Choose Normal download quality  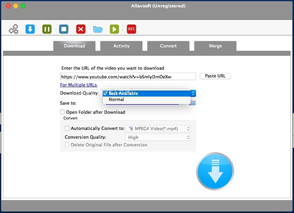click(x=147, y=99)
